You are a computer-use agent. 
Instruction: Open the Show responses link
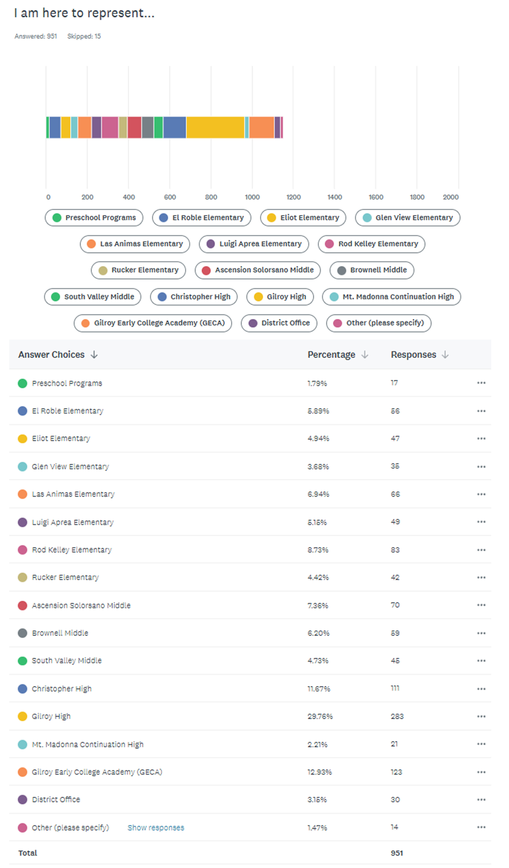point(156,827)
